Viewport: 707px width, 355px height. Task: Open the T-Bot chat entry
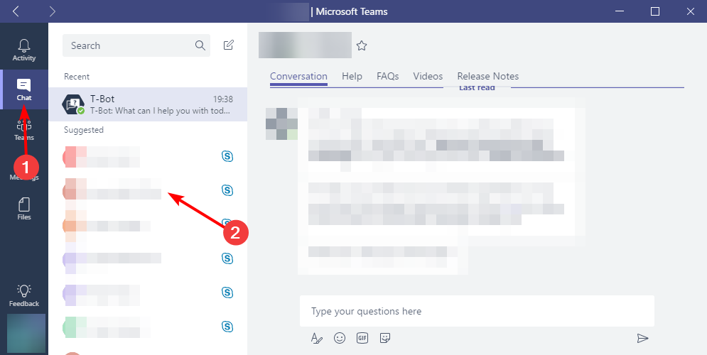[148, 104]
